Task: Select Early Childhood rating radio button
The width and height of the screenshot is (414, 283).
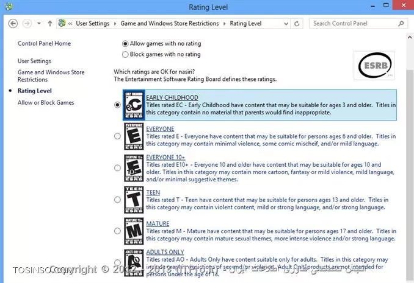Action: click(x=117, y=105)
